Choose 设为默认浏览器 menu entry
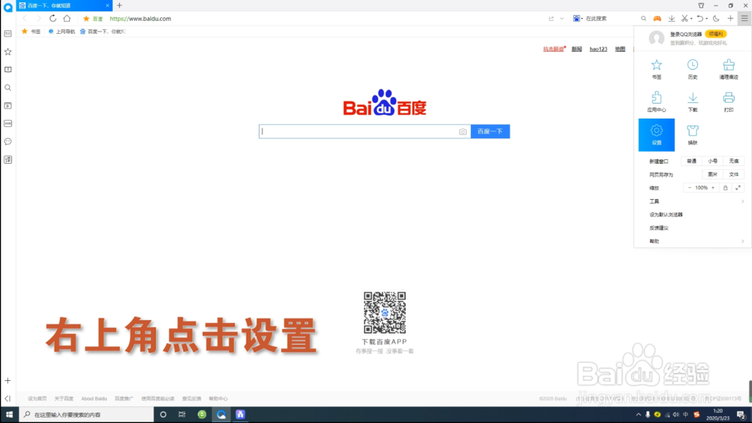The height and width of the screenshot is (423, 752). click(x=666, y=215)
